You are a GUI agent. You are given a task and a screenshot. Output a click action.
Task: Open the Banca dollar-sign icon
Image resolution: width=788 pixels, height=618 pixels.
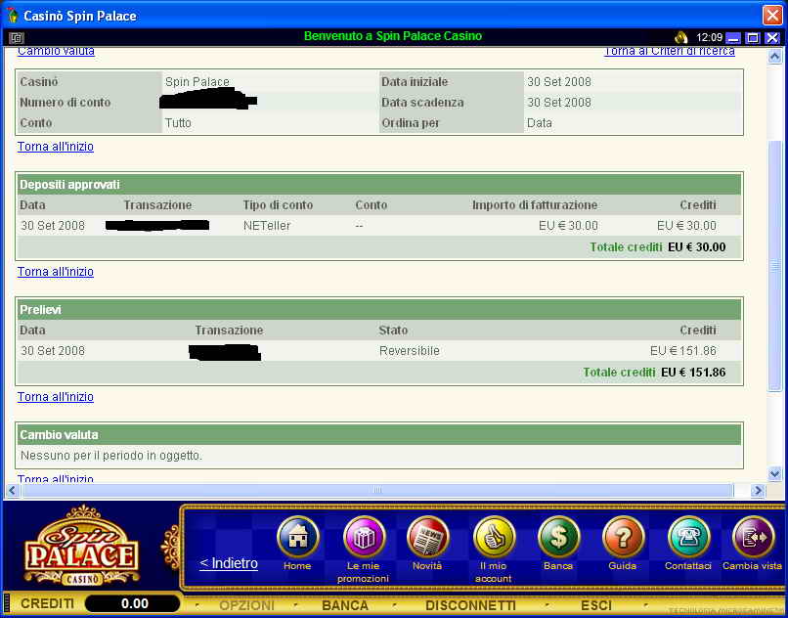tap(559, 537)
